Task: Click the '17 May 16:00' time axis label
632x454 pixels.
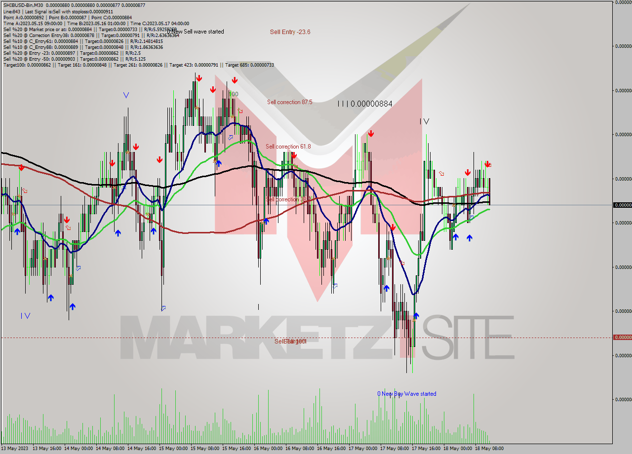Action: (426, 449)
